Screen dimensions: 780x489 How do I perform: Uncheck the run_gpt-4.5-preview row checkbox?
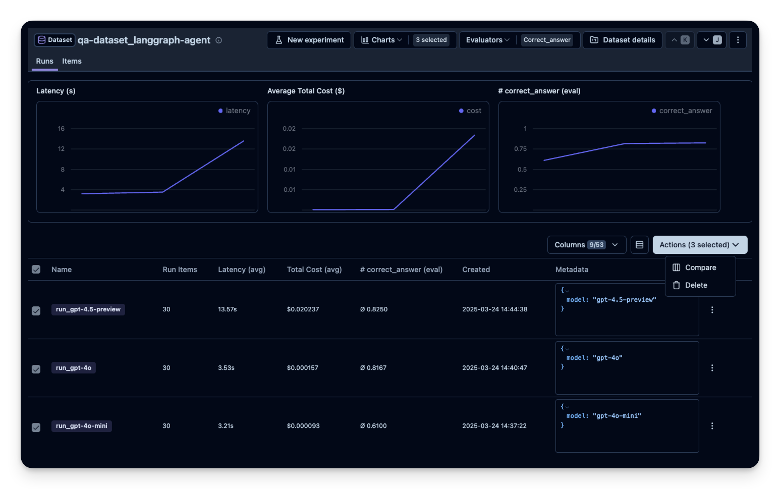[x=36, y=311]
